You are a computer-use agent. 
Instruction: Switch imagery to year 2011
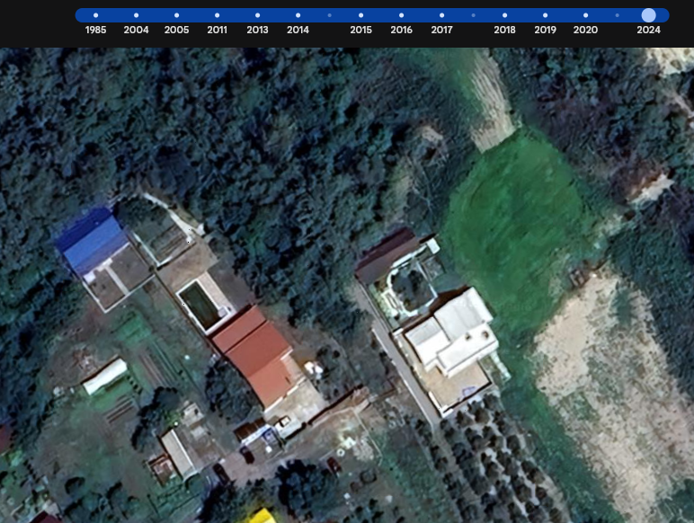point(217,15)
